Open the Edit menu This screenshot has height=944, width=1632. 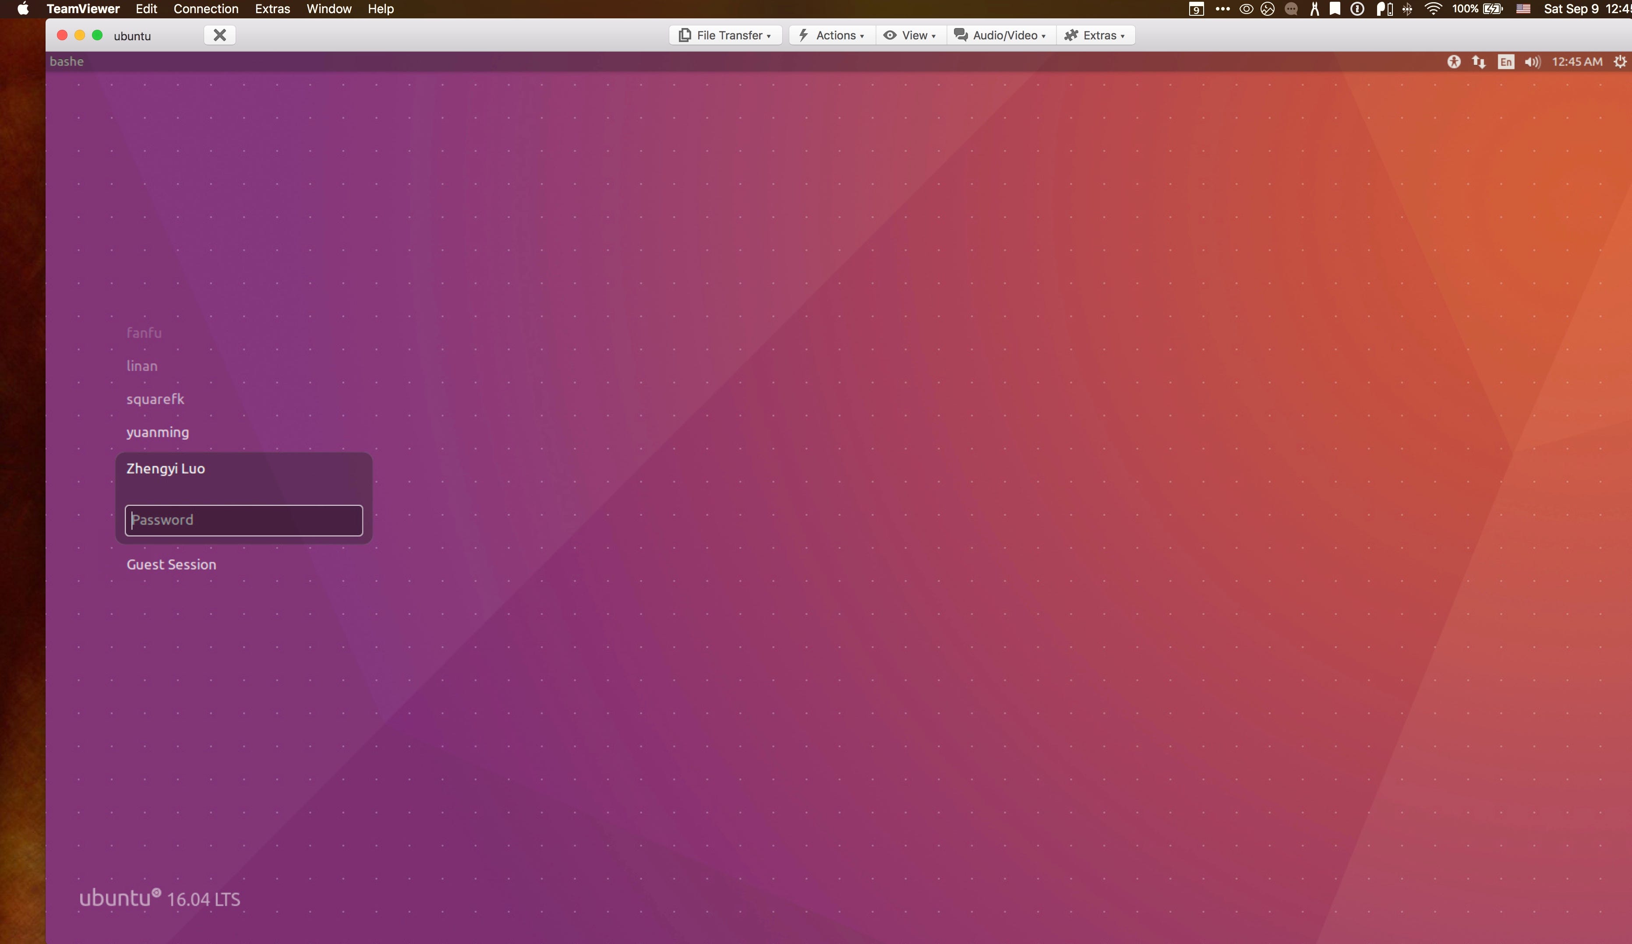coord(146,8)
